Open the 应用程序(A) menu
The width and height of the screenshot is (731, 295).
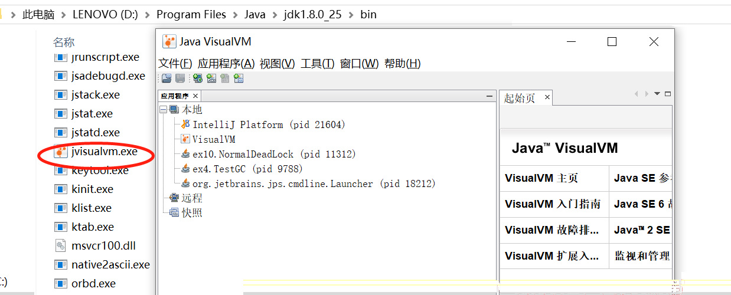[226, 64]
